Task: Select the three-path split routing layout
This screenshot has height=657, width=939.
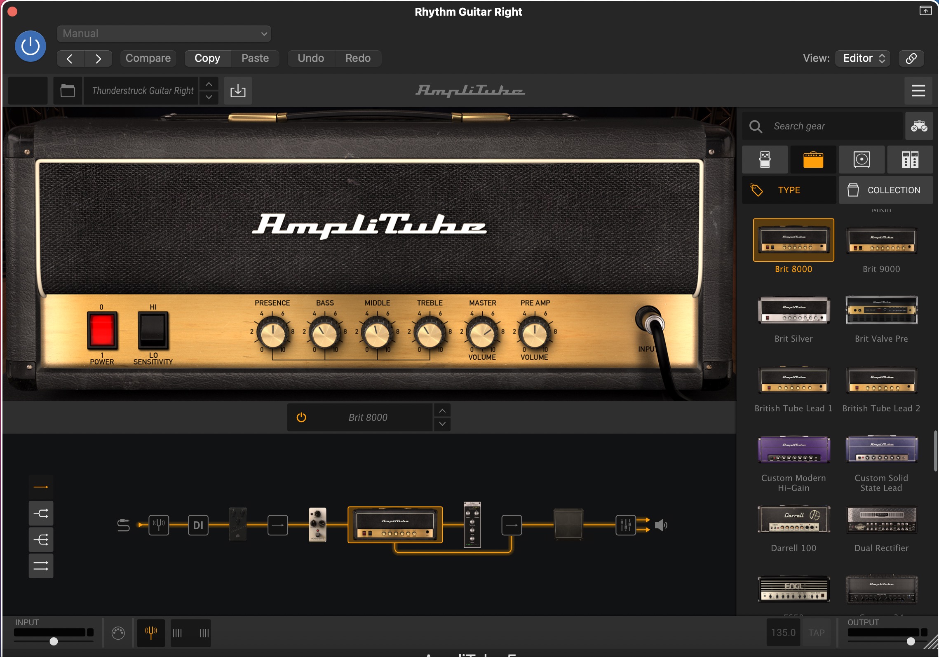Action: (x=41, y=540)
